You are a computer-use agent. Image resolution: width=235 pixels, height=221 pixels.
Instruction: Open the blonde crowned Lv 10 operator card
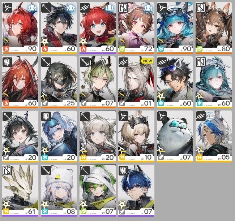[136, 136]
